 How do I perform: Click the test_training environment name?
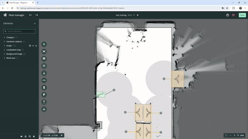pos(121,15)
